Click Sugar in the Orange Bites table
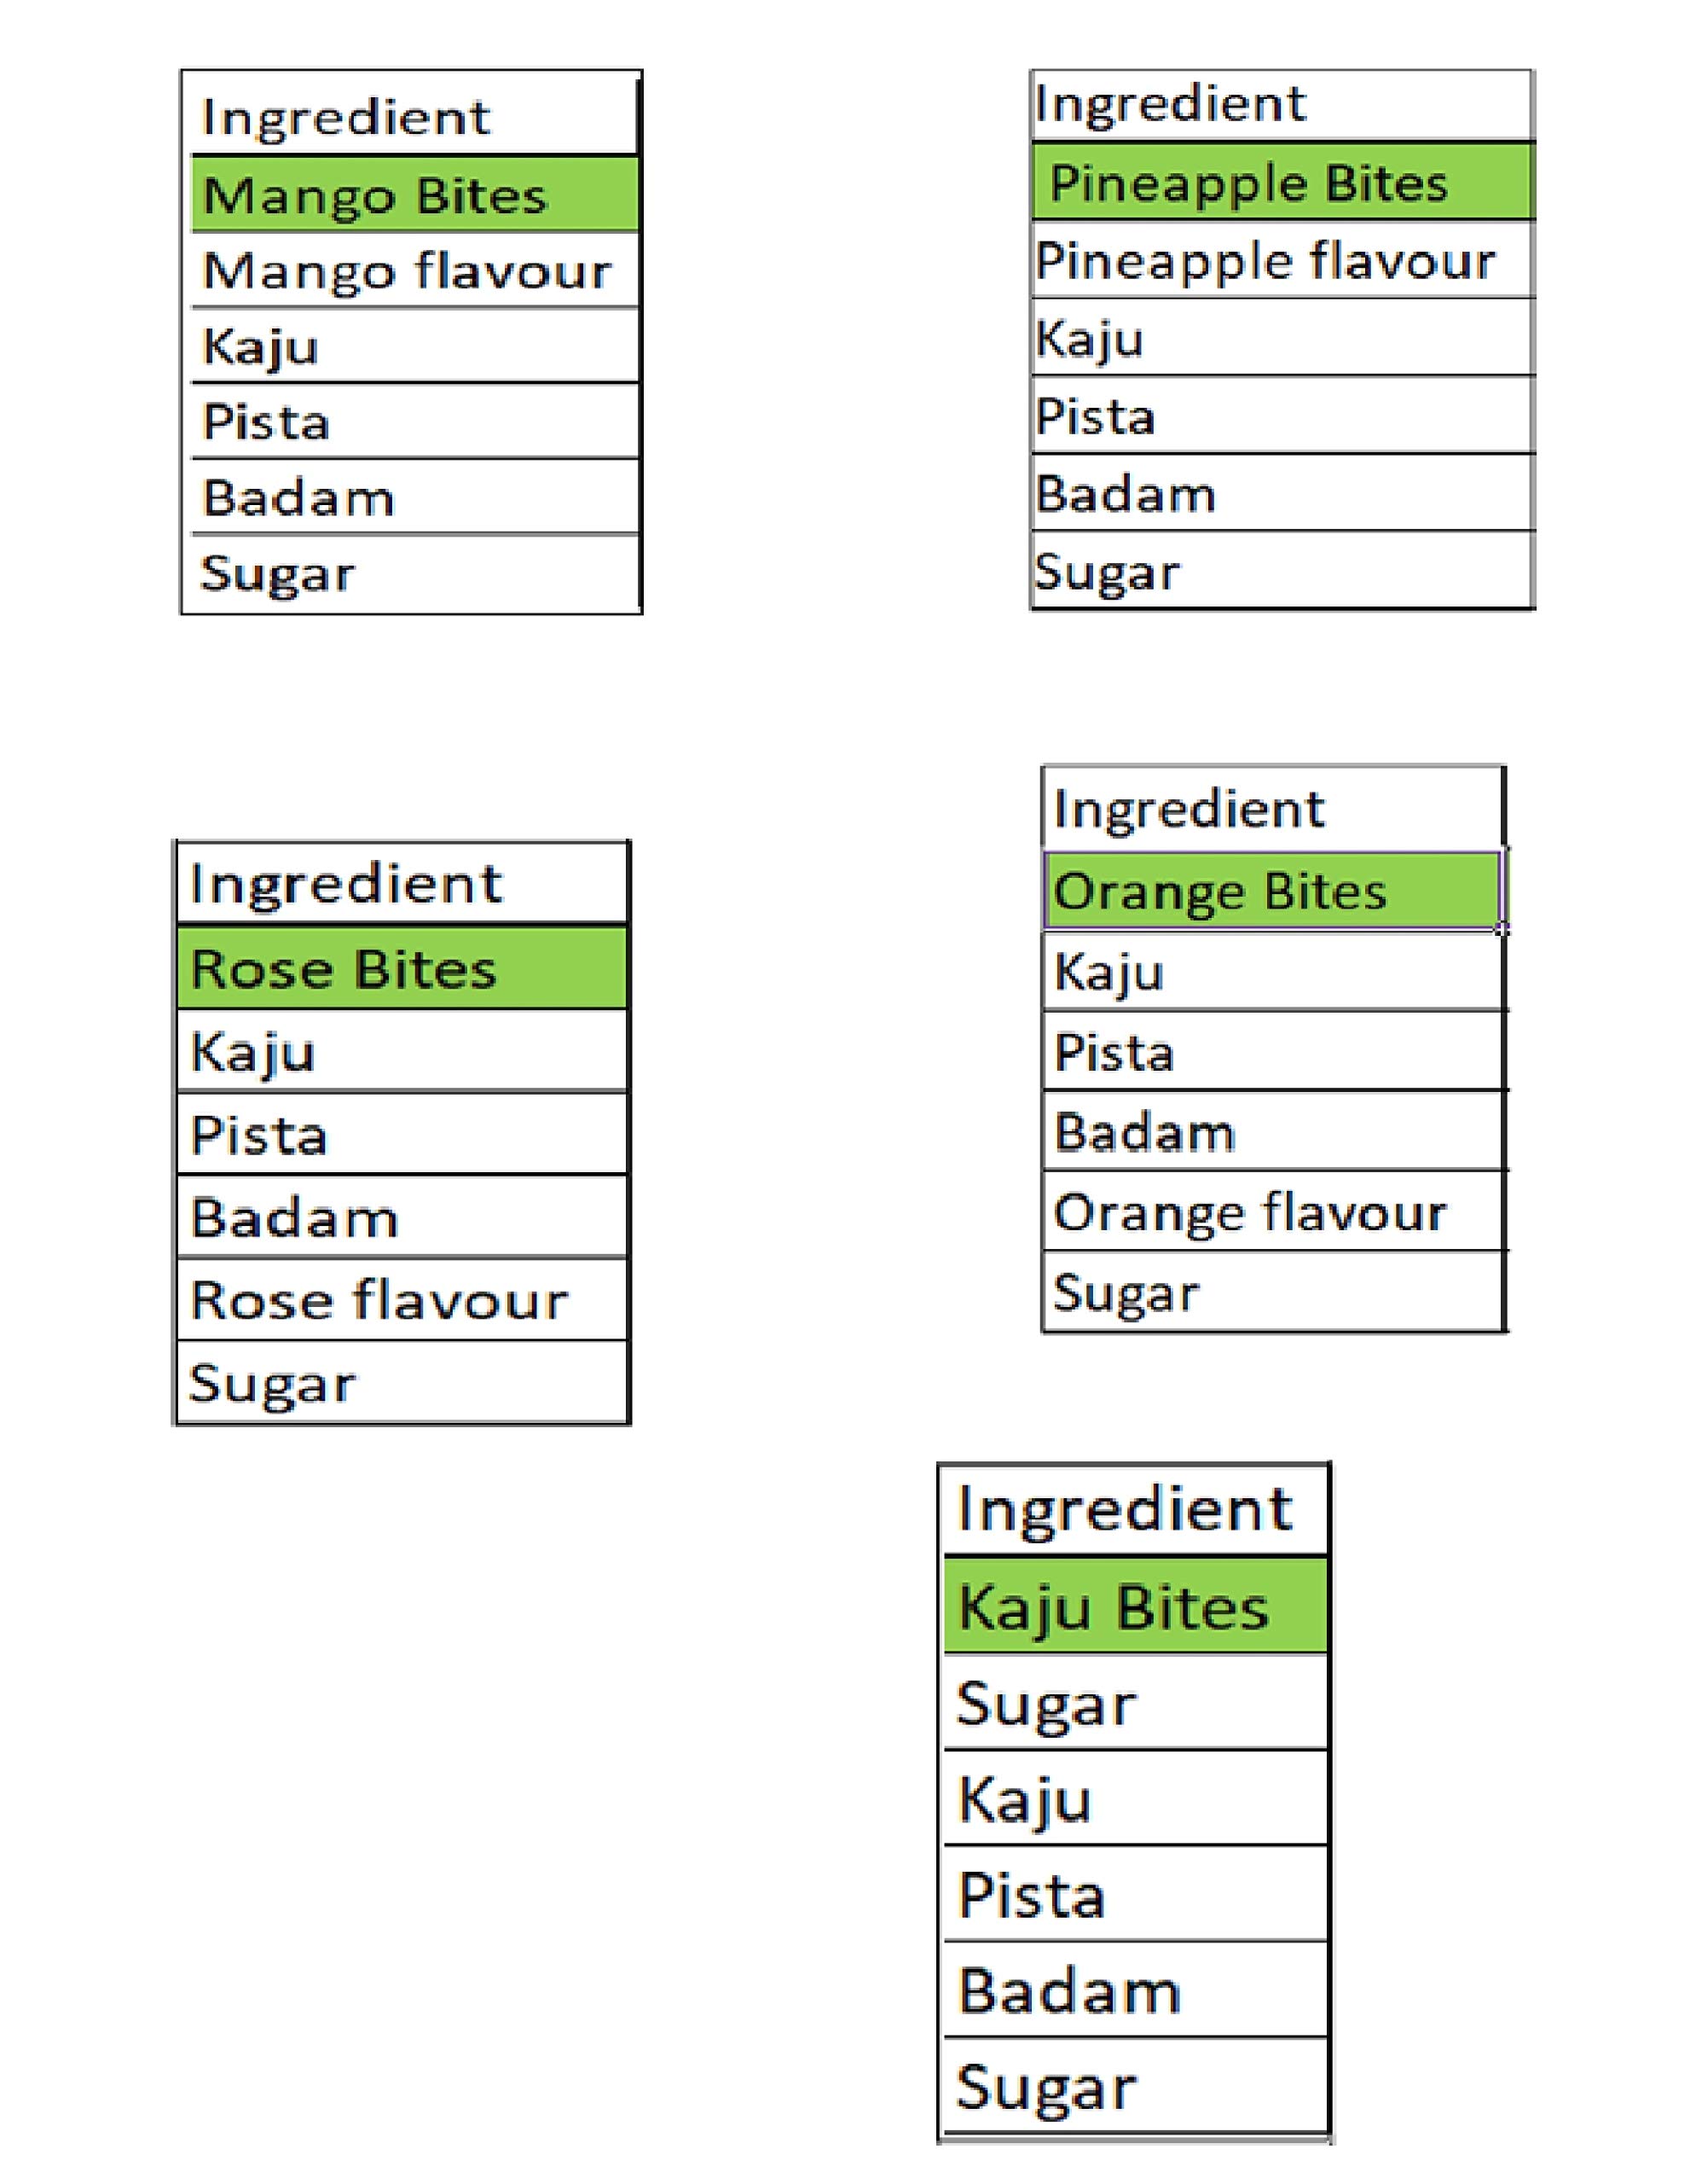The height and width of the screenshot is (2184, 1696). point(1271,1293)
